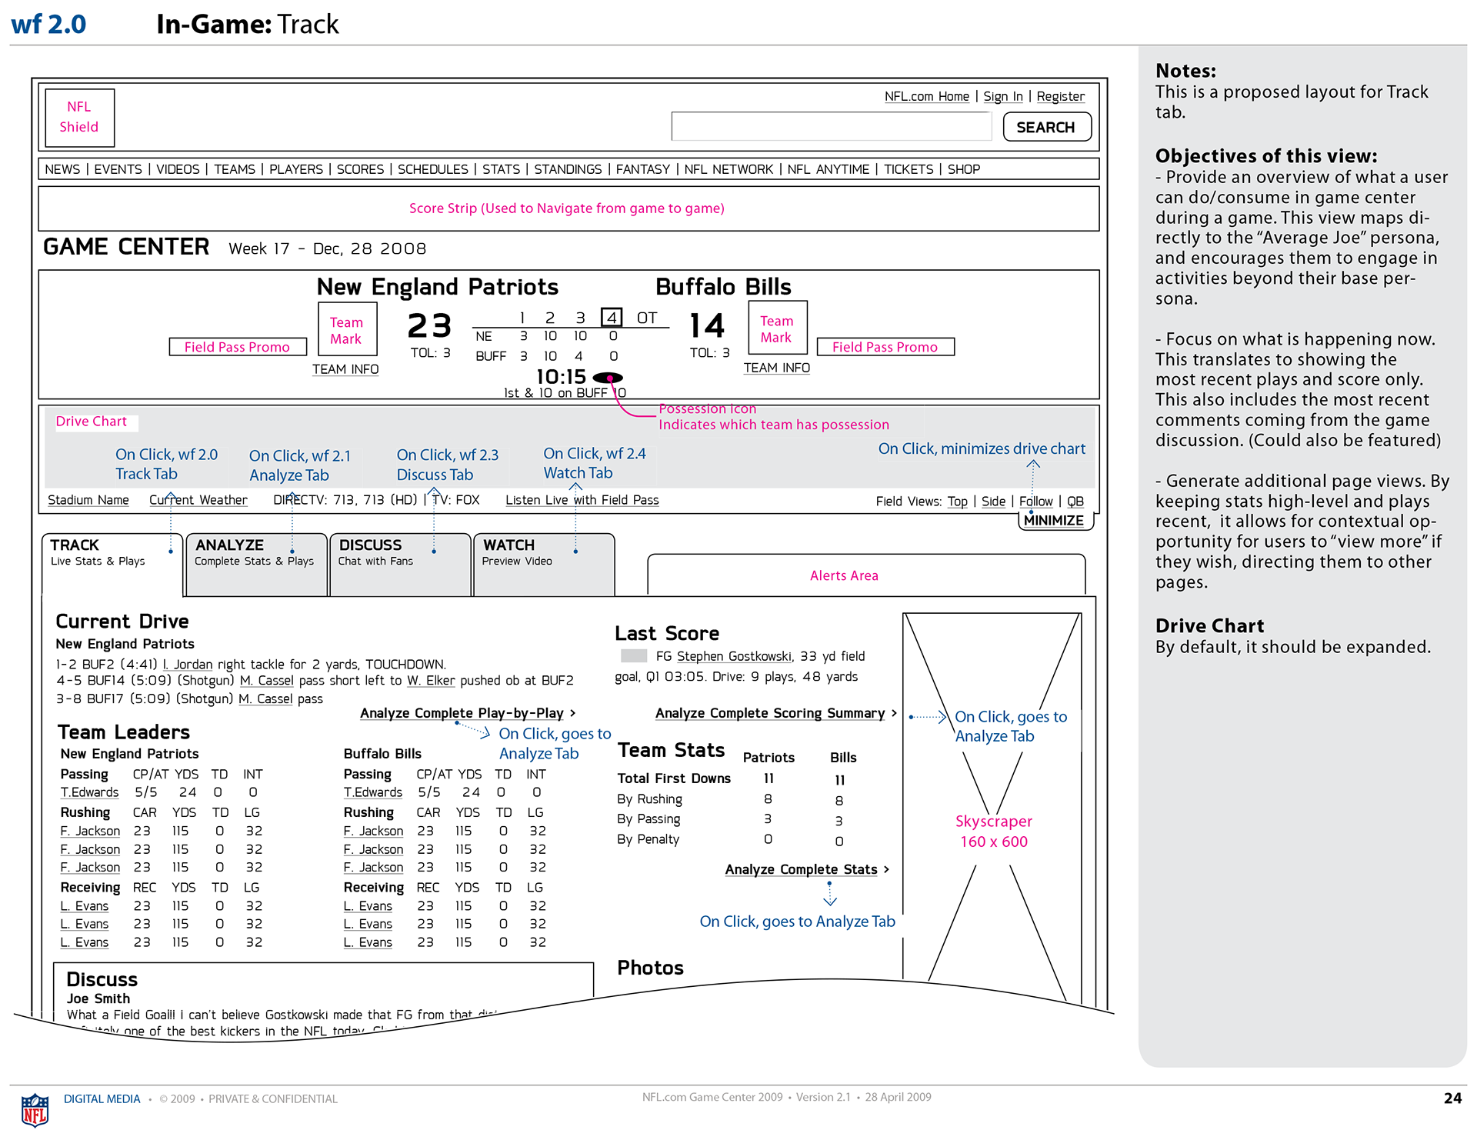Open the NFL NETWORK menu item
Screen dimensions: 1477x1130
[x=728, y=169]
